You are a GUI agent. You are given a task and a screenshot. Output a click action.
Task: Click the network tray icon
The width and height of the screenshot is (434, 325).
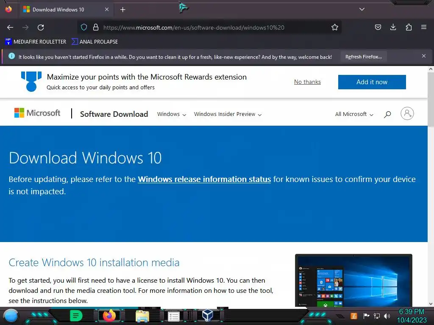[x=377, y=316]
